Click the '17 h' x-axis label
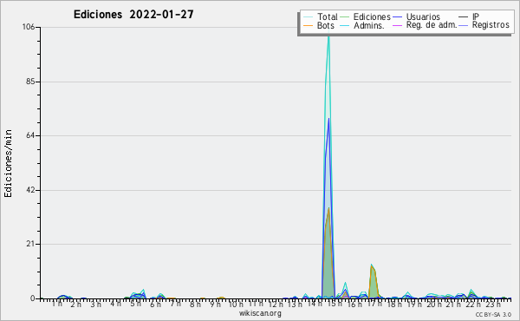 pyautogui.click(x=374, y=304)
